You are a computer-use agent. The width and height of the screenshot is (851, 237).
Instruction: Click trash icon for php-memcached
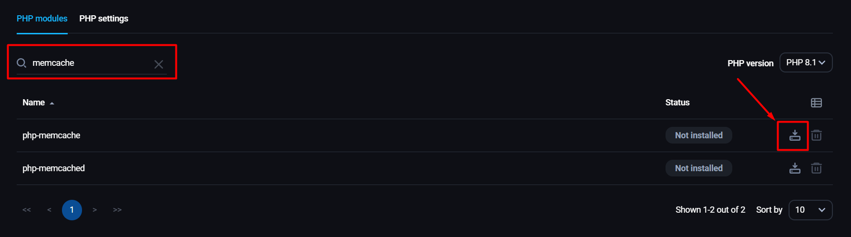(816, 168)
